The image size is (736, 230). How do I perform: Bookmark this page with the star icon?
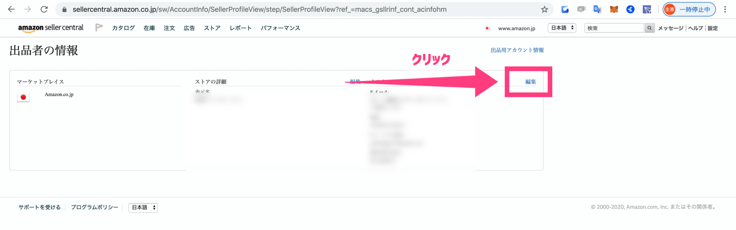click(x=545, y=10)
